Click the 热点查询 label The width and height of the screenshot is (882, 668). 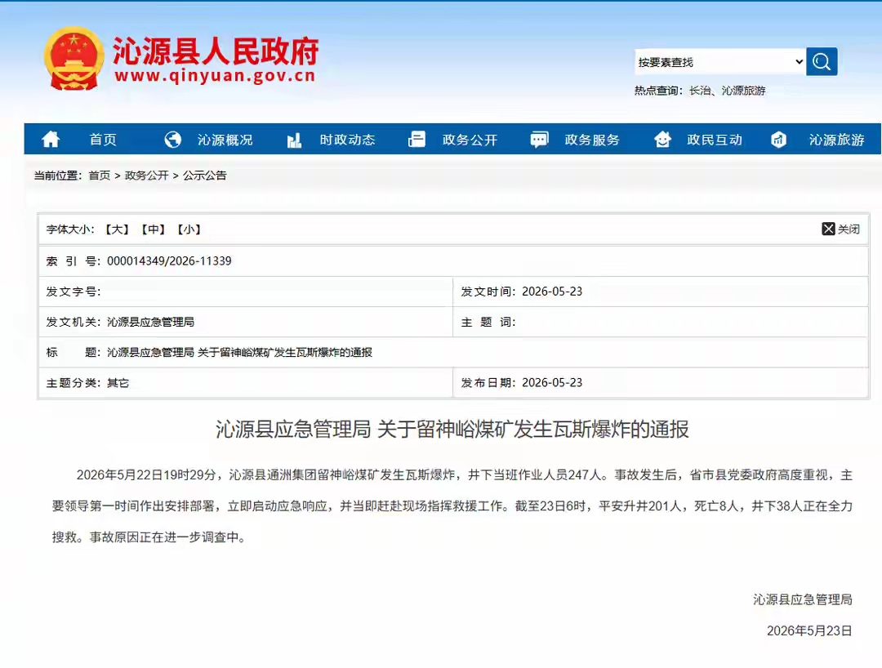click(x=658, y=91)
